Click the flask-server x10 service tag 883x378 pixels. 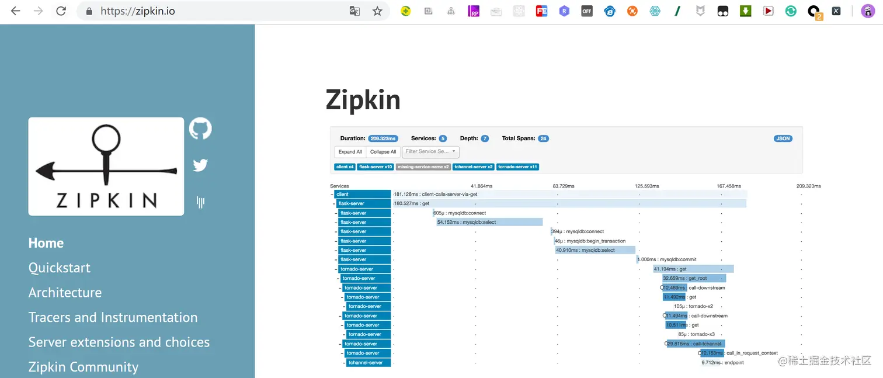click(376, 167)
